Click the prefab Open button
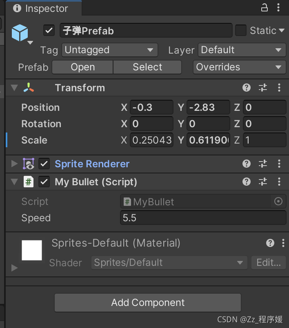The image size is (289, 328). point(82,67)
